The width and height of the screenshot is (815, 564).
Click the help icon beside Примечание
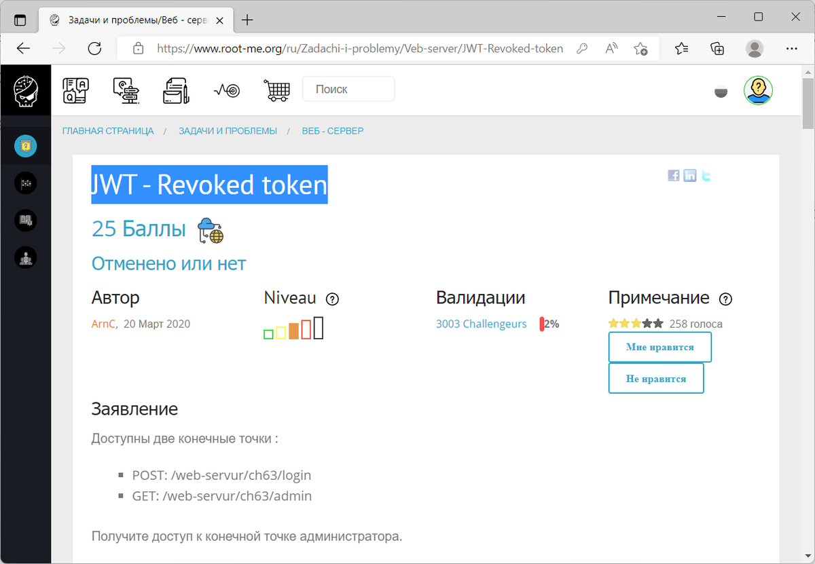click(725, 299)
